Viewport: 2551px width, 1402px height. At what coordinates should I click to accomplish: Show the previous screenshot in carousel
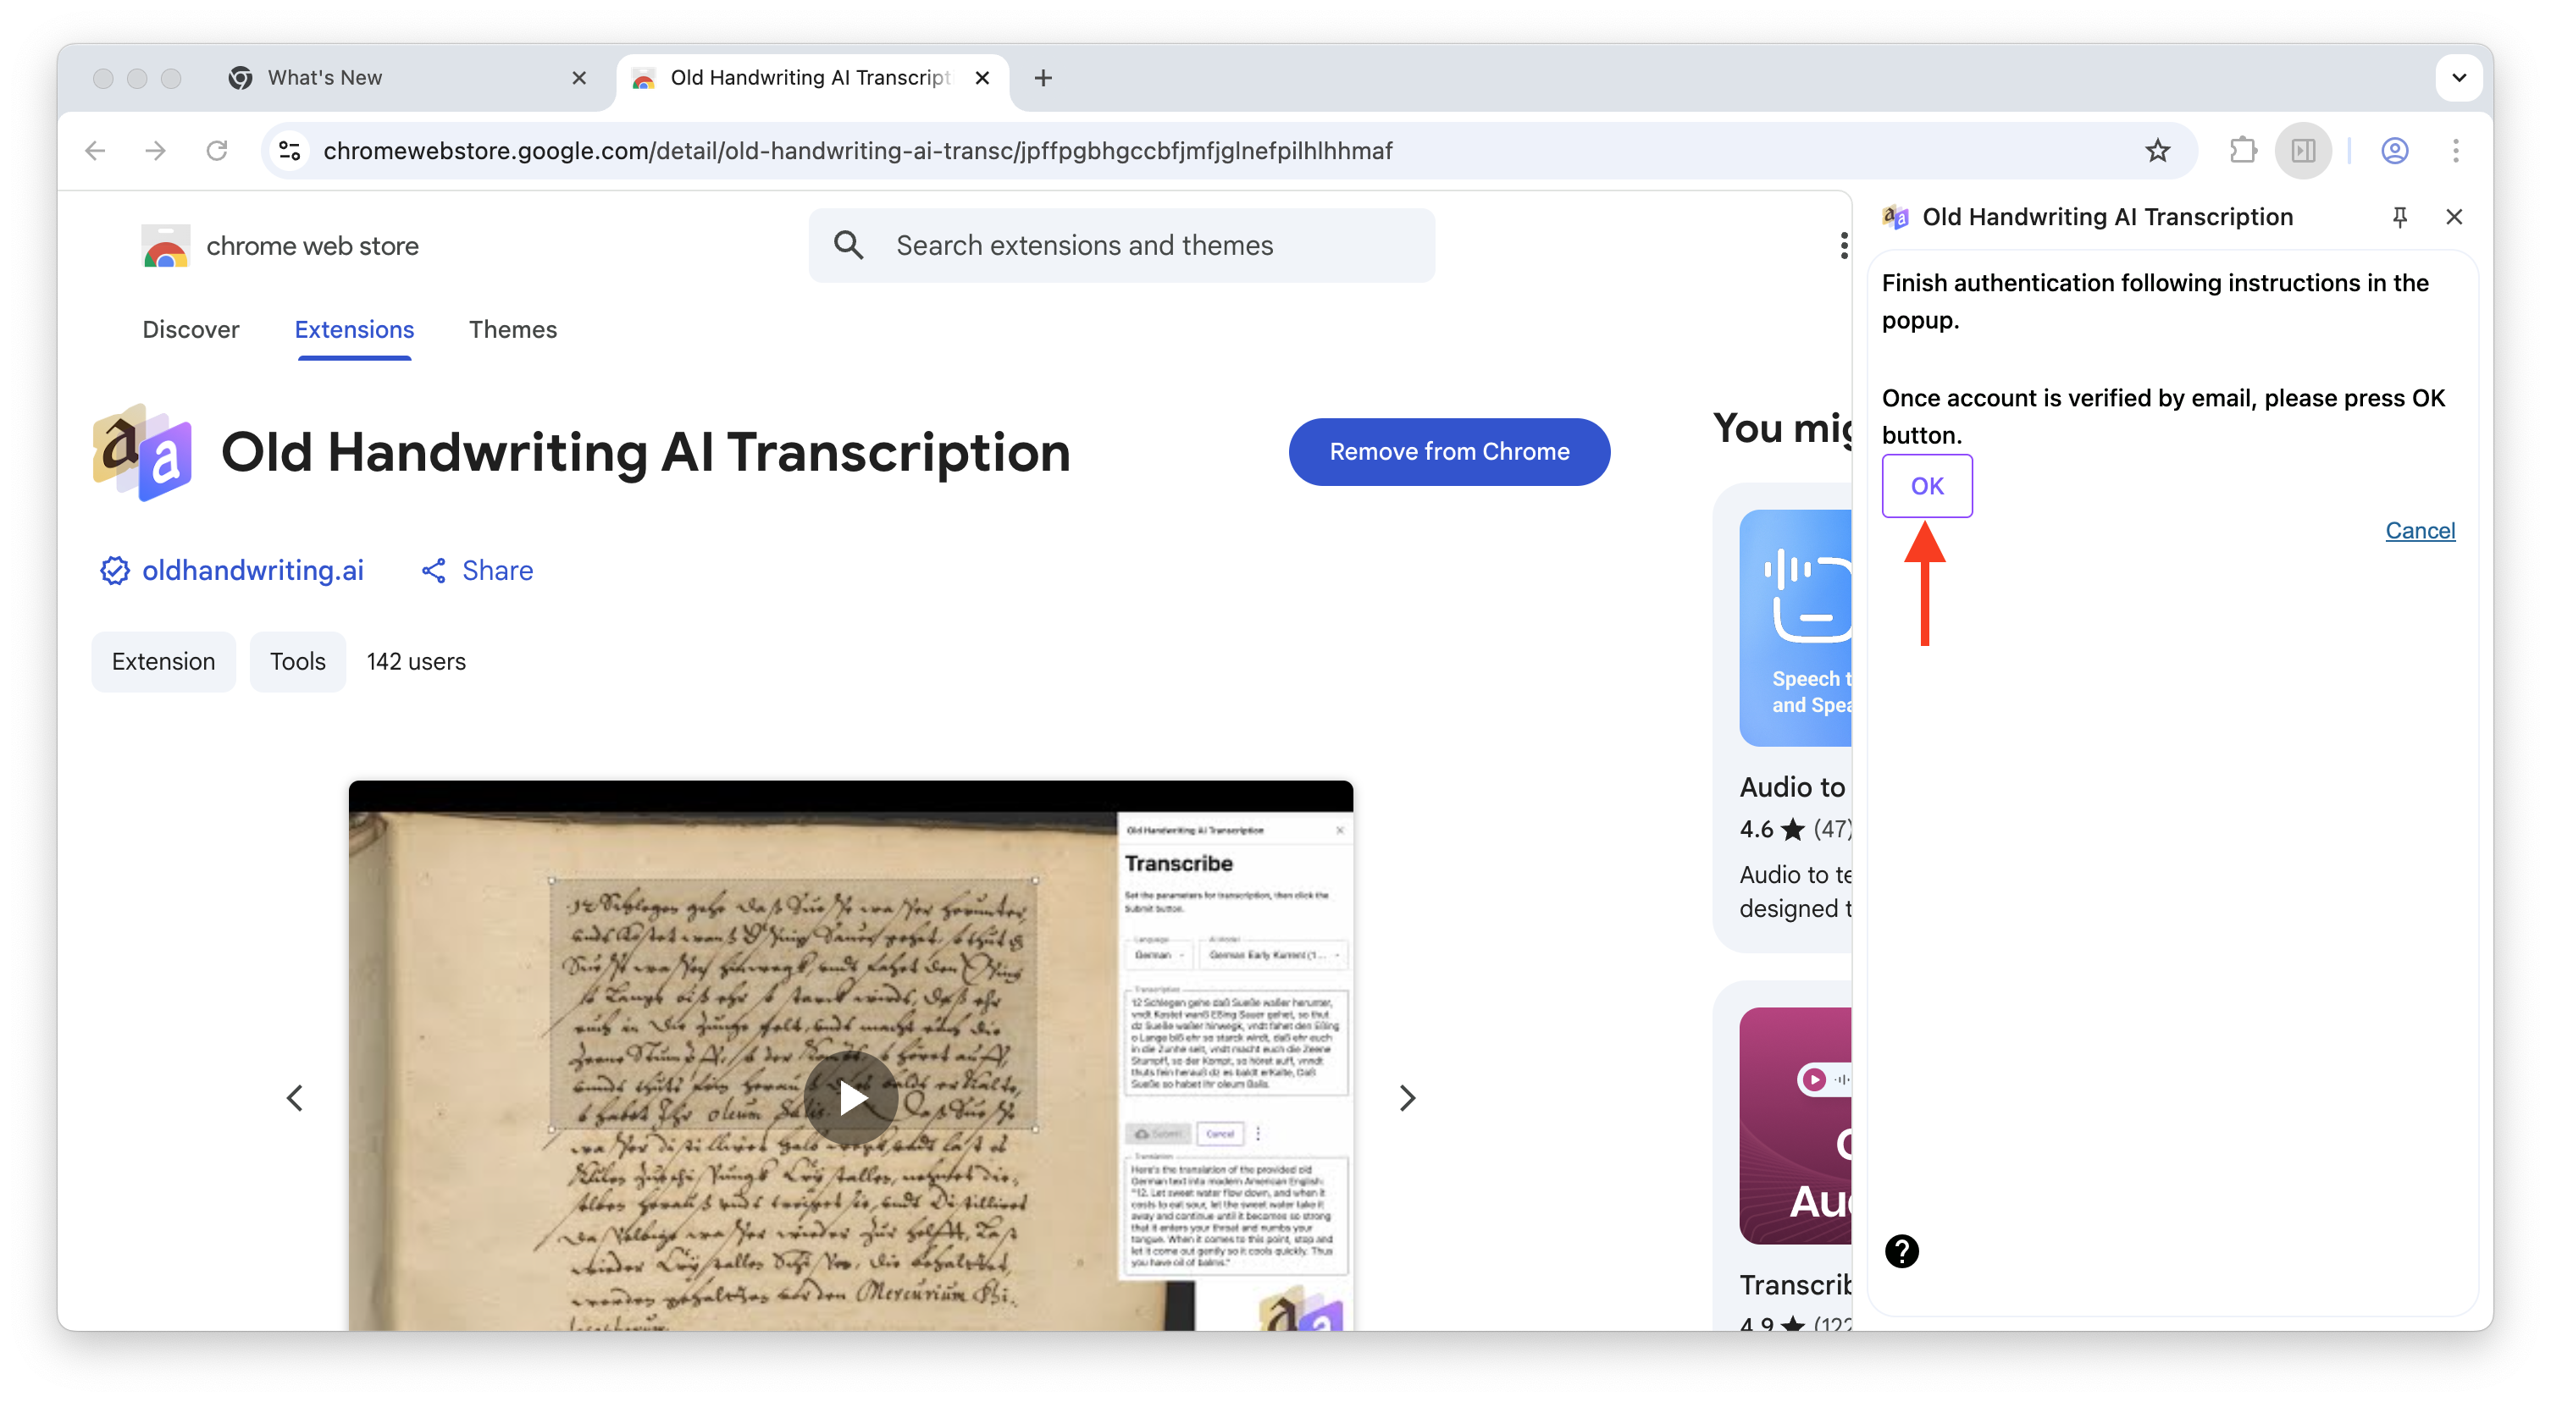pyautogui.click(x=294, y=1097)
